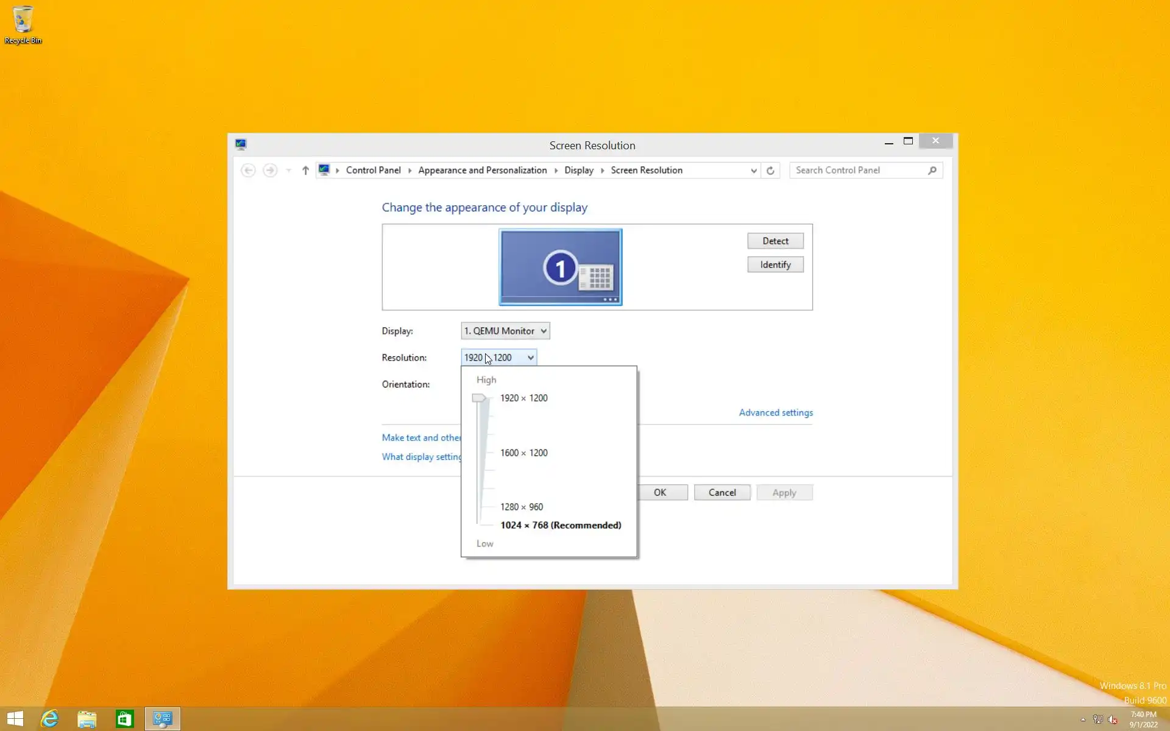Collapse the Resolution dropdown
Viewport: 1170px width, 731px height.
(530, 358)
